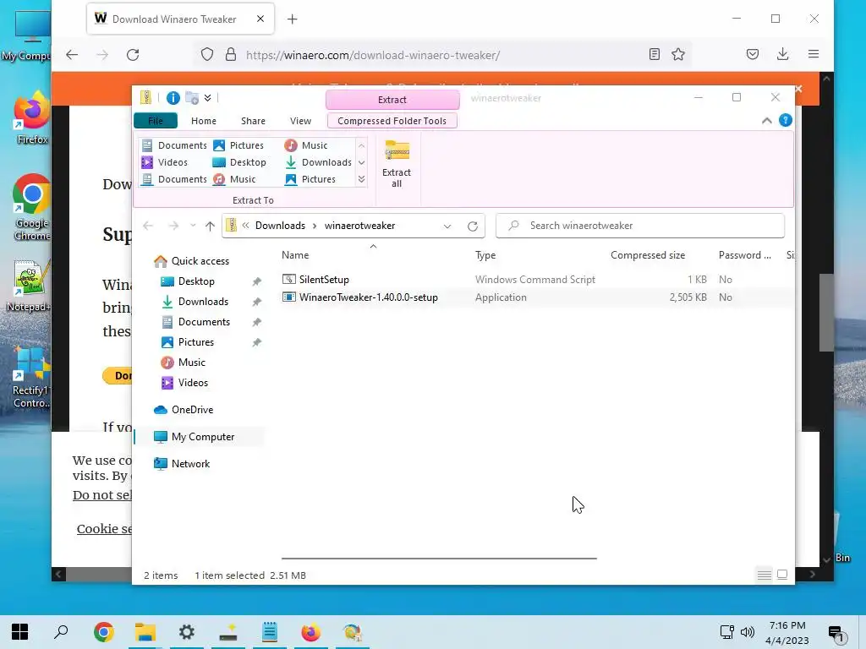Click Extract all icon in ribbon

(x=397, y=164)
